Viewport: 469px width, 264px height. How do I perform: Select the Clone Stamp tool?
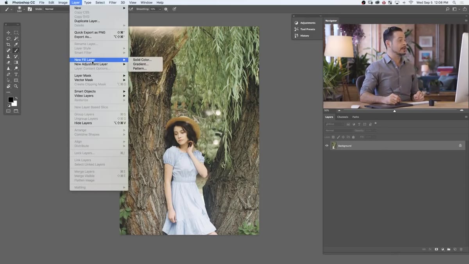tap(8, 57)
